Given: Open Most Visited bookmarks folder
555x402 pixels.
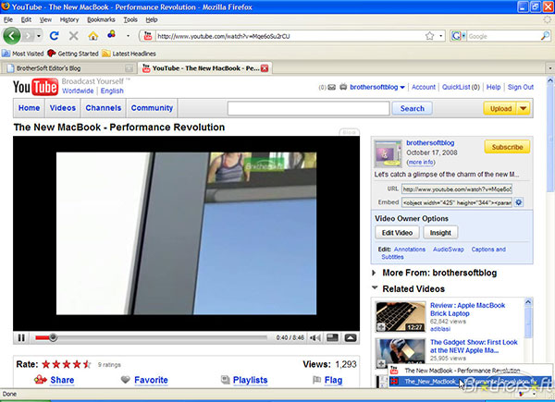Looking at the screenshot, I should pyautogui.click(x=23, y=54).
